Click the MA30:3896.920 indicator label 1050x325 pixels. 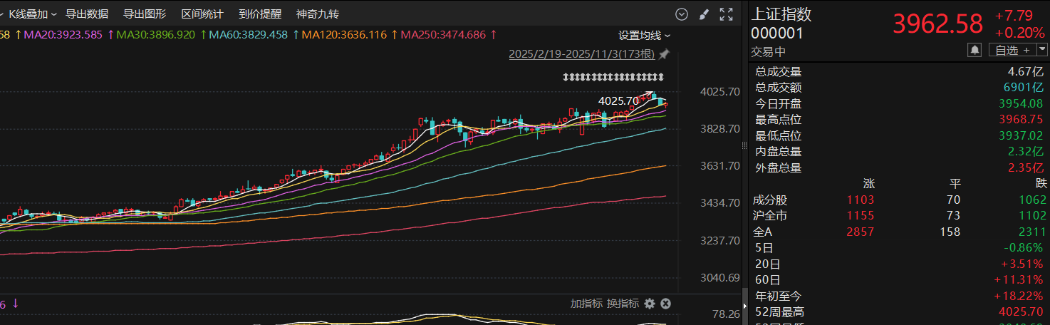point(156,34)
